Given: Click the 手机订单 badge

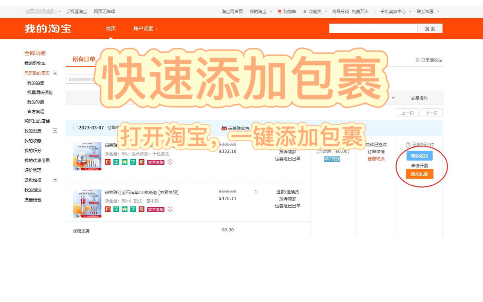Looking at the screenshot, I should (x=332, y=159).
